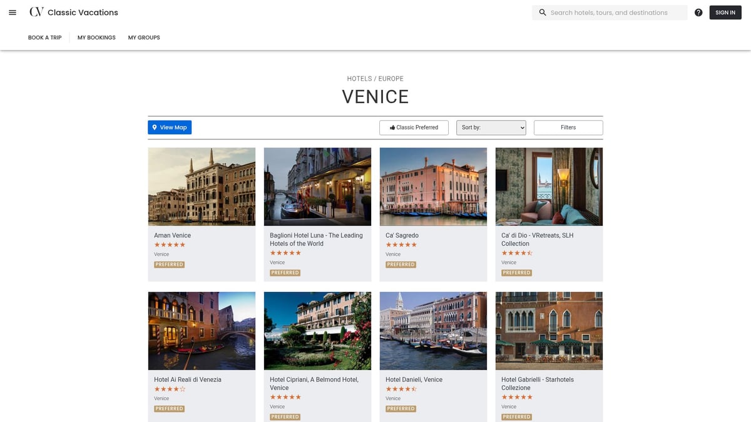Open the help question mark icon
The image size is (751, 422).
coord(698,12)
